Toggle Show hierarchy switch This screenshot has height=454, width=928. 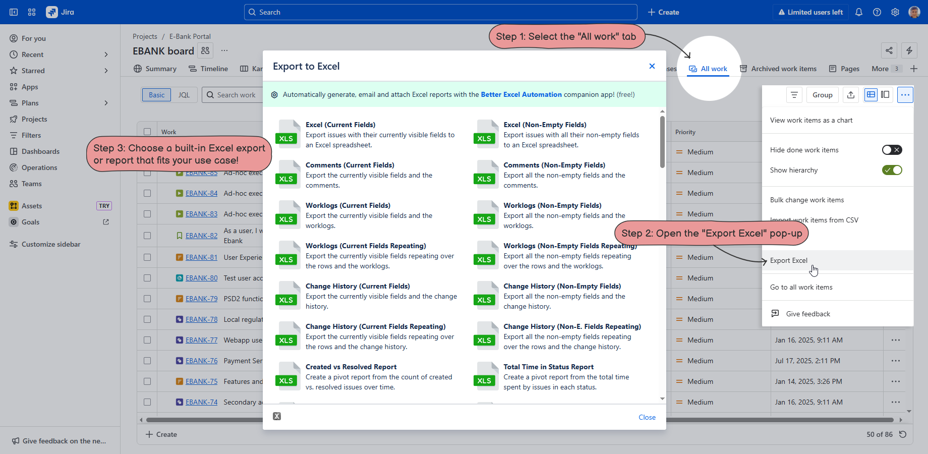tap(892, 170)
